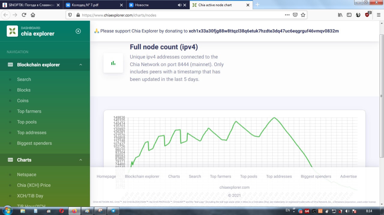Mute the Новости tab audio

[x=180, y=5]
